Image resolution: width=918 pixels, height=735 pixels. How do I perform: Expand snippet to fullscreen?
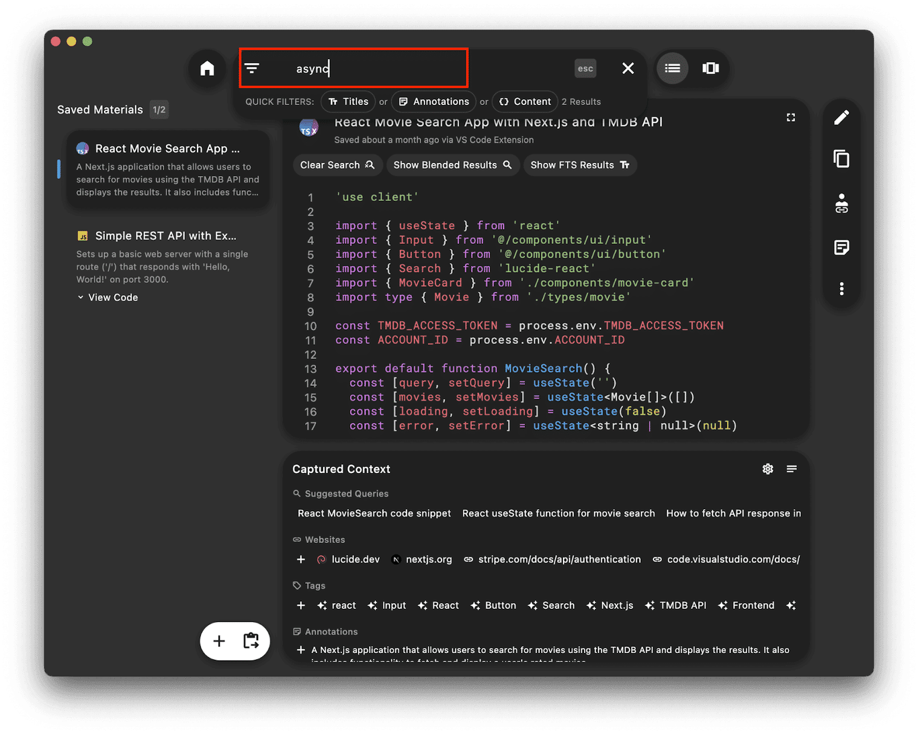click(x=791, y=118)
